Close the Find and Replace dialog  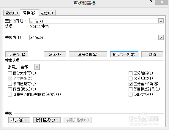162,2
